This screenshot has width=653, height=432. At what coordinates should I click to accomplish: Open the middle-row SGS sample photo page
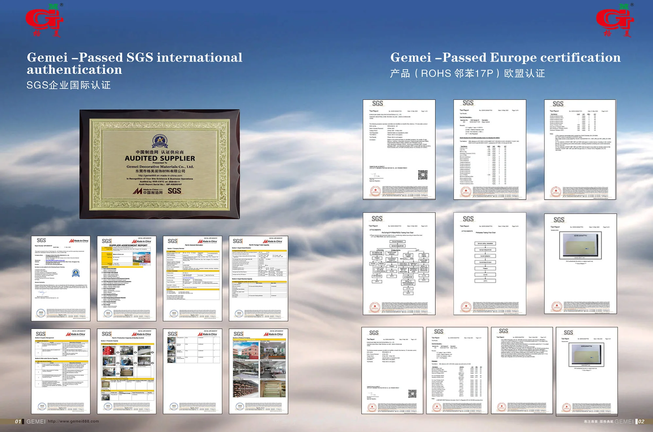580,264
